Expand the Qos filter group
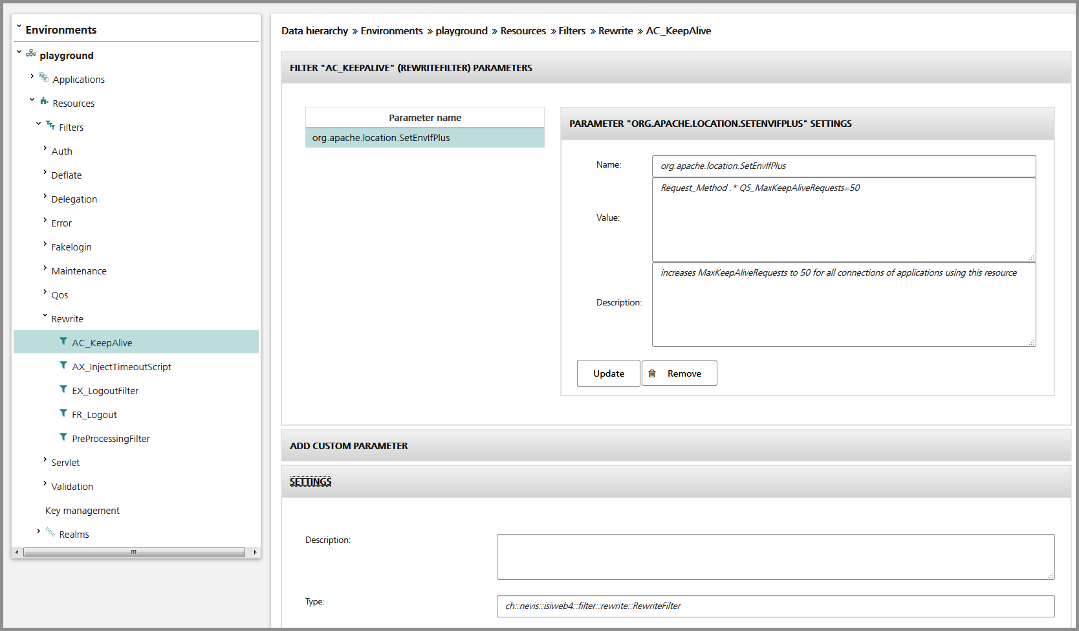 (45, 292)
